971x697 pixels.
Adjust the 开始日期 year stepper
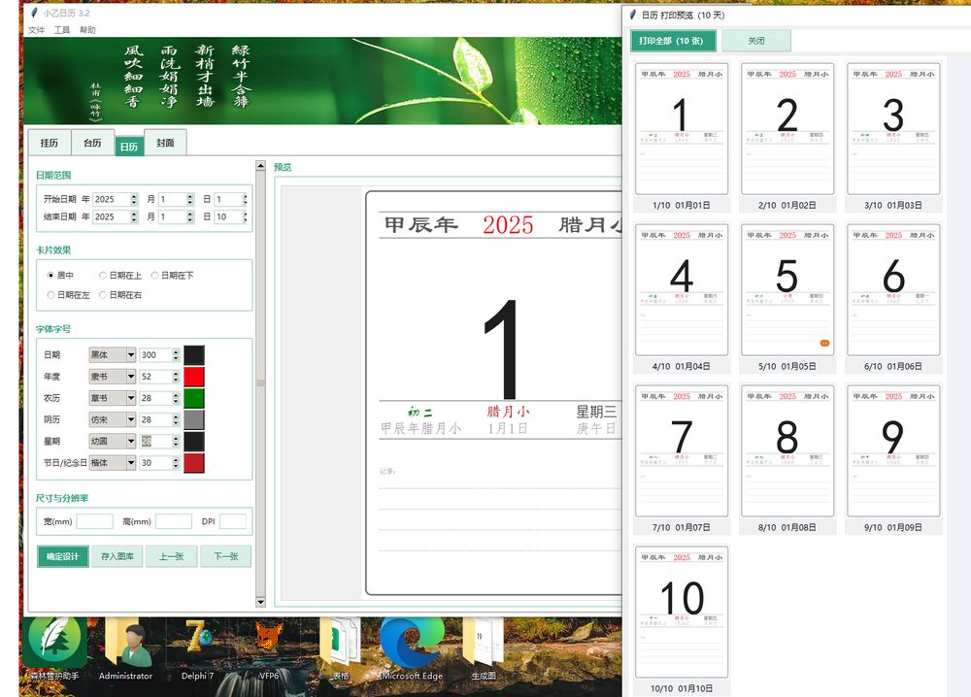tap(134, 199)
